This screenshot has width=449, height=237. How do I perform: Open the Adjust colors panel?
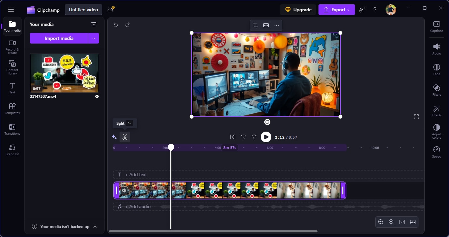pyautogui.click(x=437, y=131)
